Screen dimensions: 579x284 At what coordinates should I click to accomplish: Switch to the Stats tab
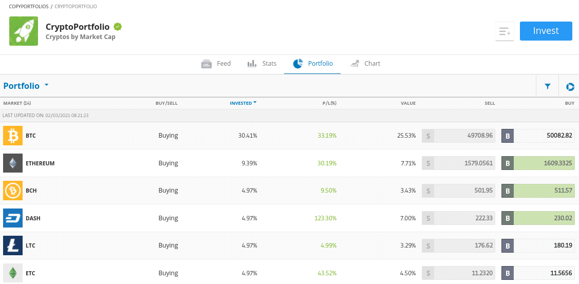pos(262,64)
